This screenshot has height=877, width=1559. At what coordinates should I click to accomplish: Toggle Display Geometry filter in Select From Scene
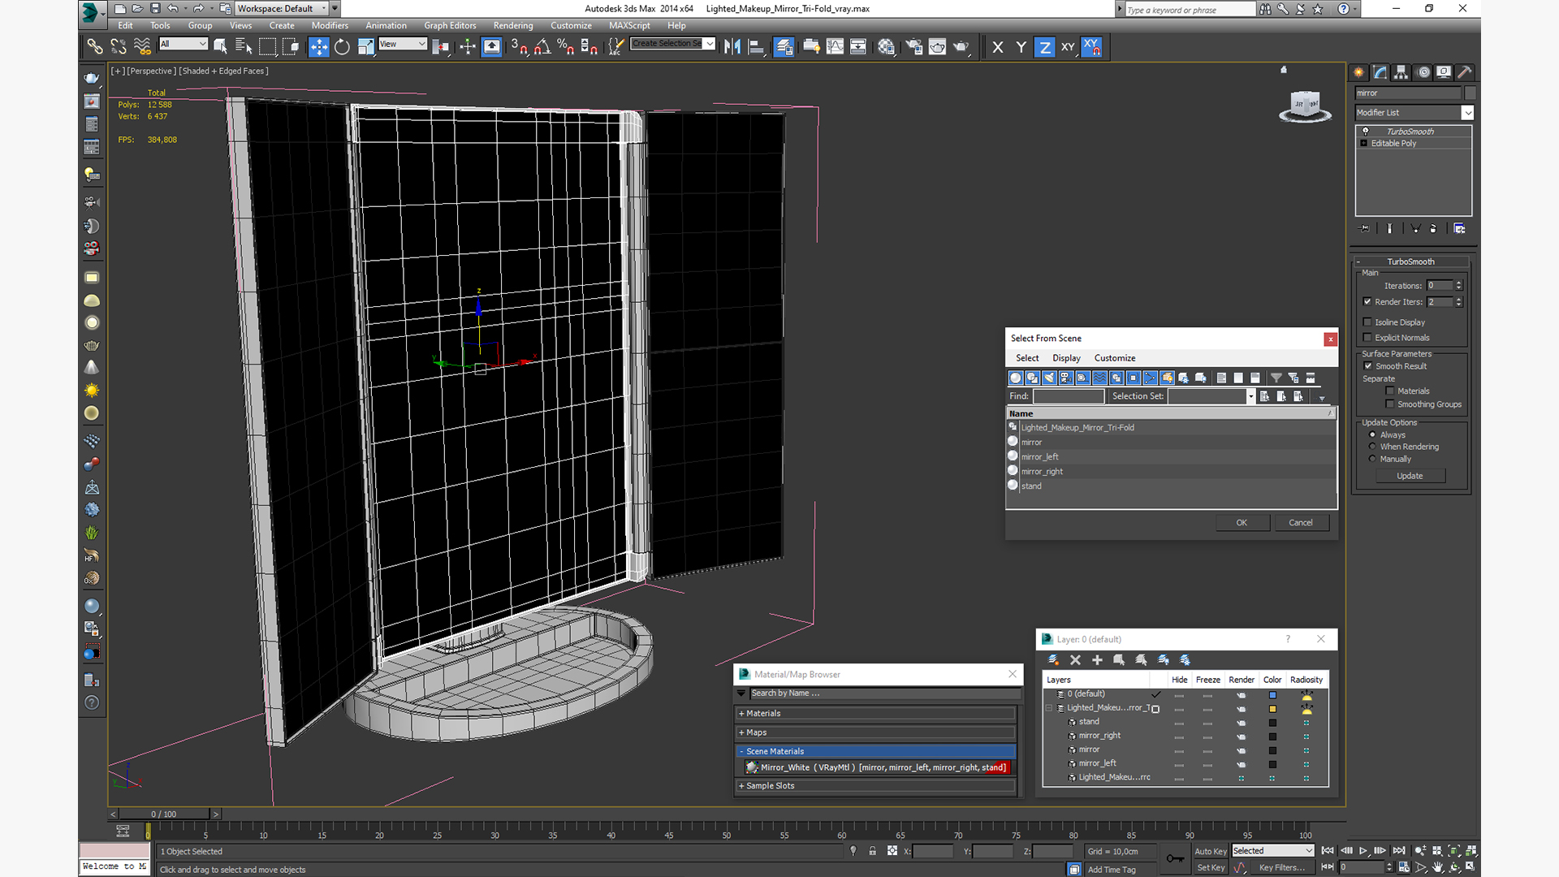1015,378
